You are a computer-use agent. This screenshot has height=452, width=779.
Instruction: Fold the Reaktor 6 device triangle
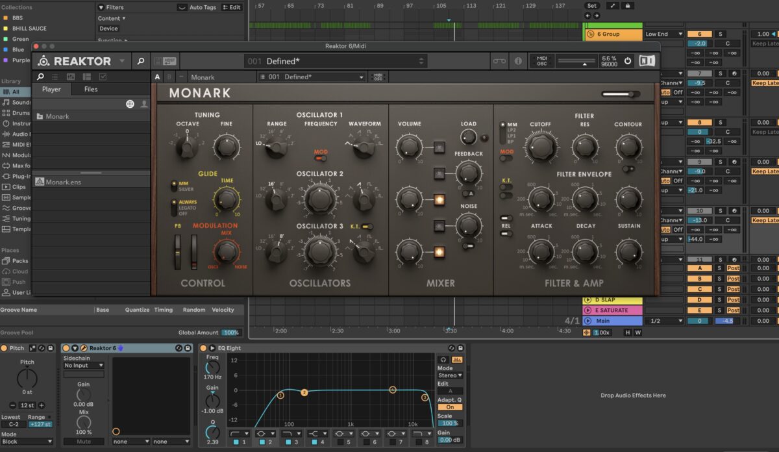[75, 348]
